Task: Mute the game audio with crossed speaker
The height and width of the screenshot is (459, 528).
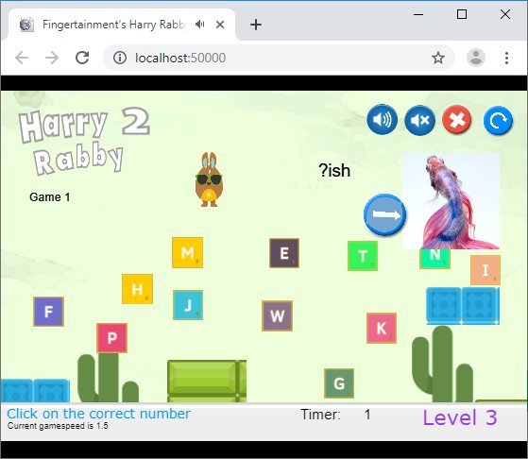Action: 420,120
